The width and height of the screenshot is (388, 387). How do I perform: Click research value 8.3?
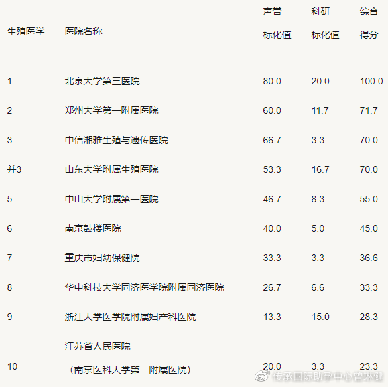pyautogui.click(x=318, y=199)
